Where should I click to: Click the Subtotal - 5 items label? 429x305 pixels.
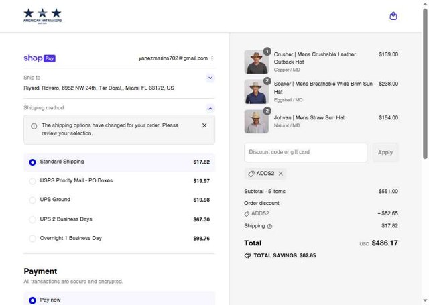point(265,191)
